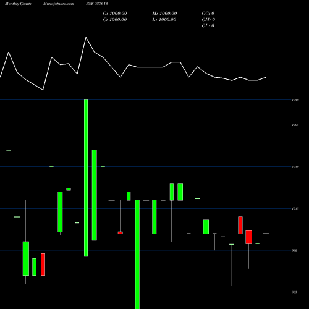Select the "L: 1000.00" low value

coord(164,20)
